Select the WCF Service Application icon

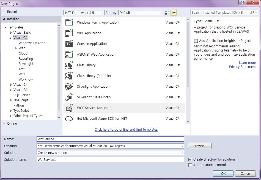tap(69, 108)
